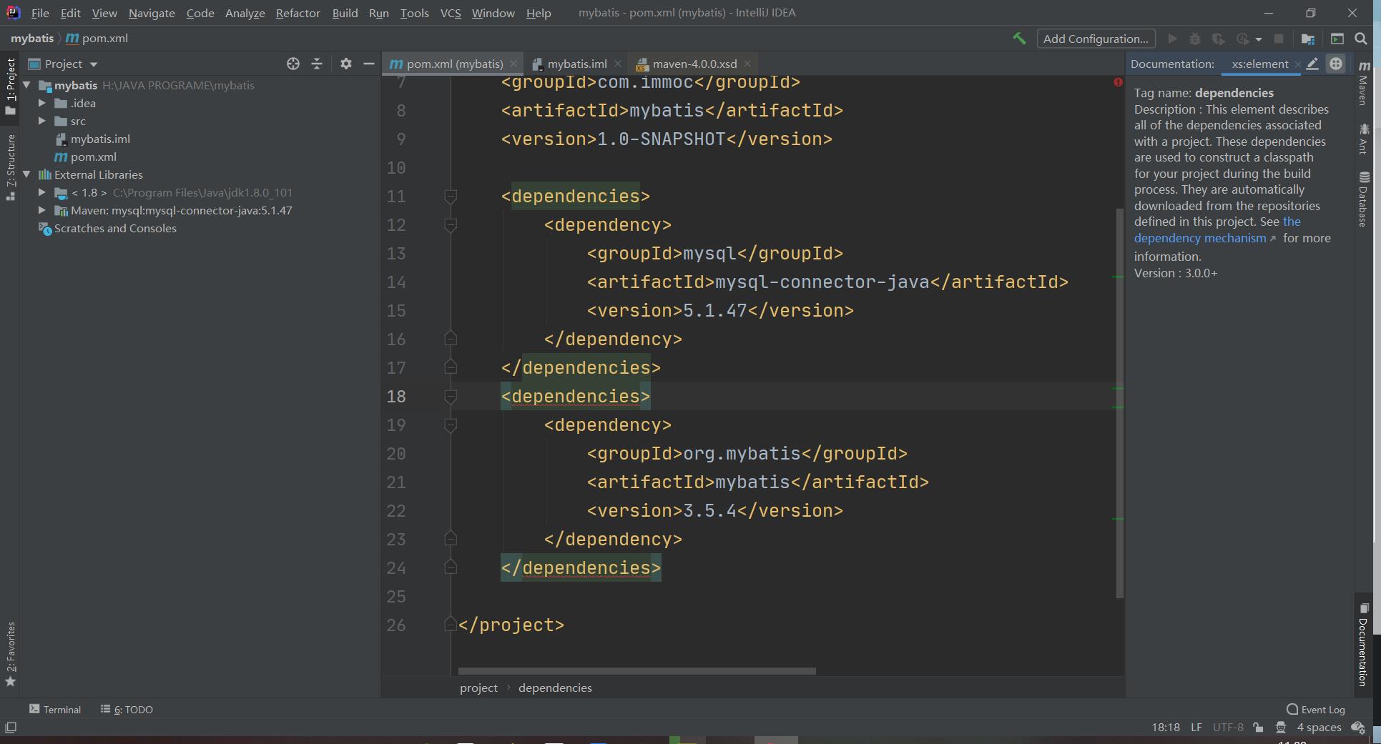1381x744 pixels.
Task: Collapse the mybatis root project node
Action: point(27,85)
